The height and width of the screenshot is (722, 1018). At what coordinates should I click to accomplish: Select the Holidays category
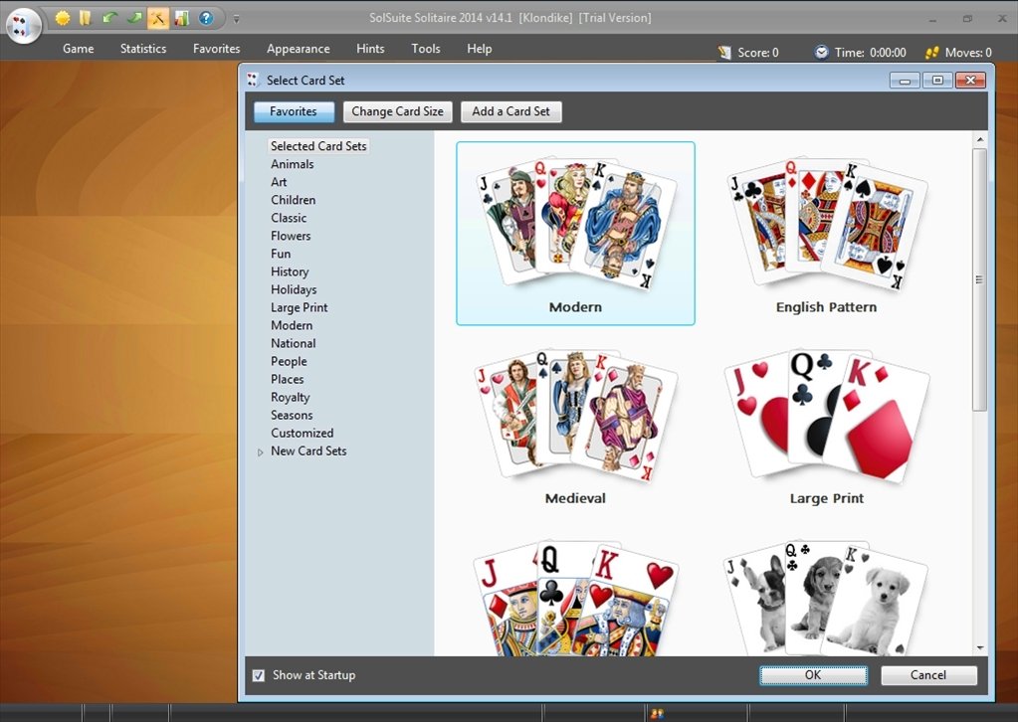(294, 289)
